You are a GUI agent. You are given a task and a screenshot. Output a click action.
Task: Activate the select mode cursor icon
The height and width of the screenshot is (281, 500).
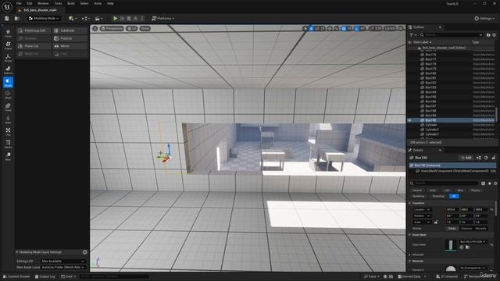coord(305,28)
